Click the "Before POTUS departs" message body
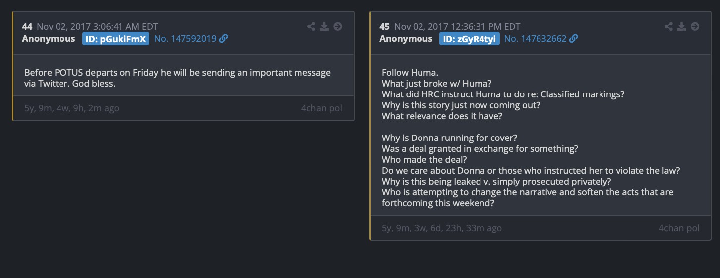Image resolution: width=720 pixels, height=278 pixels. point(178,78)
